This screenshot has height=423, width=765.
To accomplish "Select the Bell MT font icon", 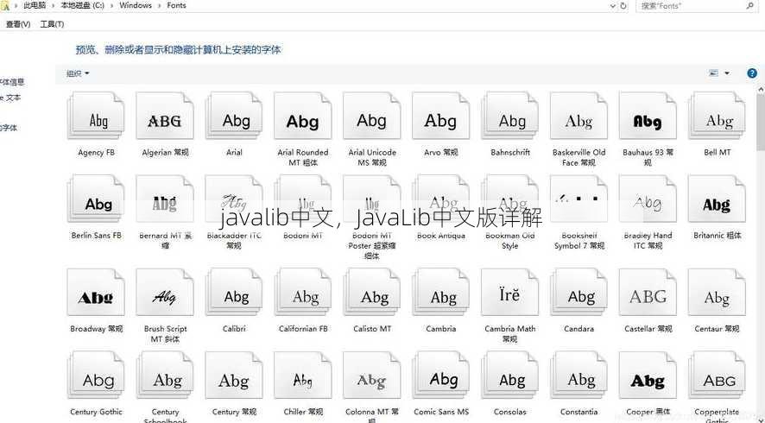I will coord(717,117).
